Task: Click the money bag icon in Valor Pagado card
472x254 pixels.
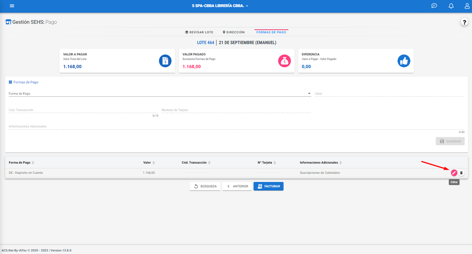Action: 285,61
